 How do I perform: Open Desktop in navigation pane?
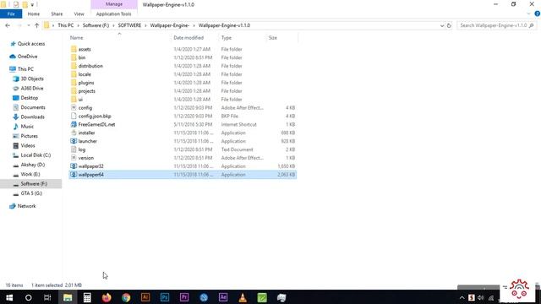coord(30,98)
